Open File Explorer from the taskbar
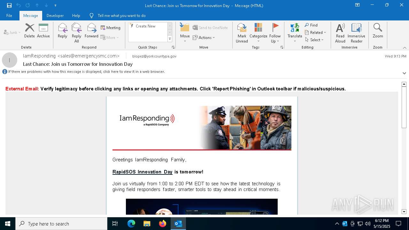 click(x=147, y=224)
